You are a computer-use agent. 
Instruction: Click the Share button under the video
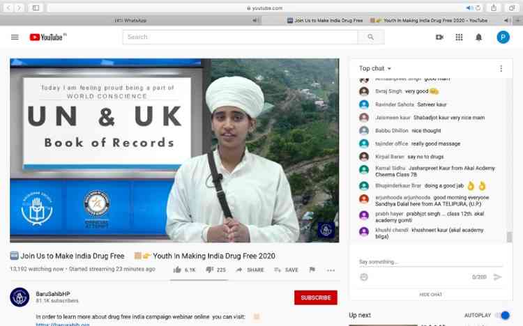[250, 270]
